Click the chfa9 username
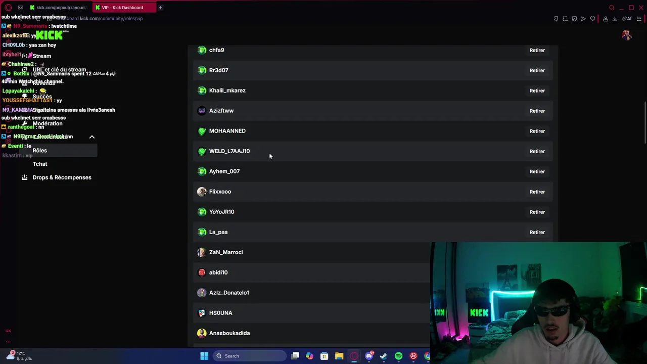This screenshot has height=364, width=647. (216, 50)
